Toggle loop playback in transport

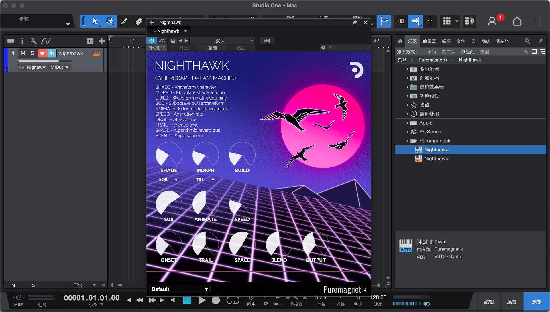coord(233,300)
